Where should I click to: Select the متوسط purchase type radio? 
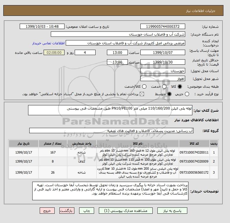(x=169, y=94)
